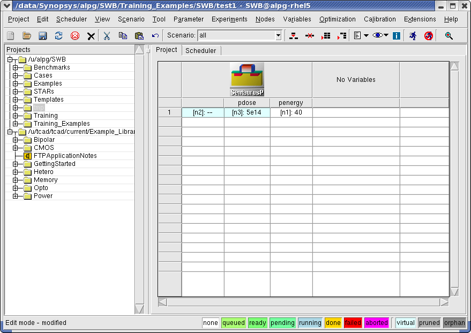The height and width of the screenshot is (333, 471).
Task: Toggle the eye visibility toolbar button
Action: [x=378, y=36]
